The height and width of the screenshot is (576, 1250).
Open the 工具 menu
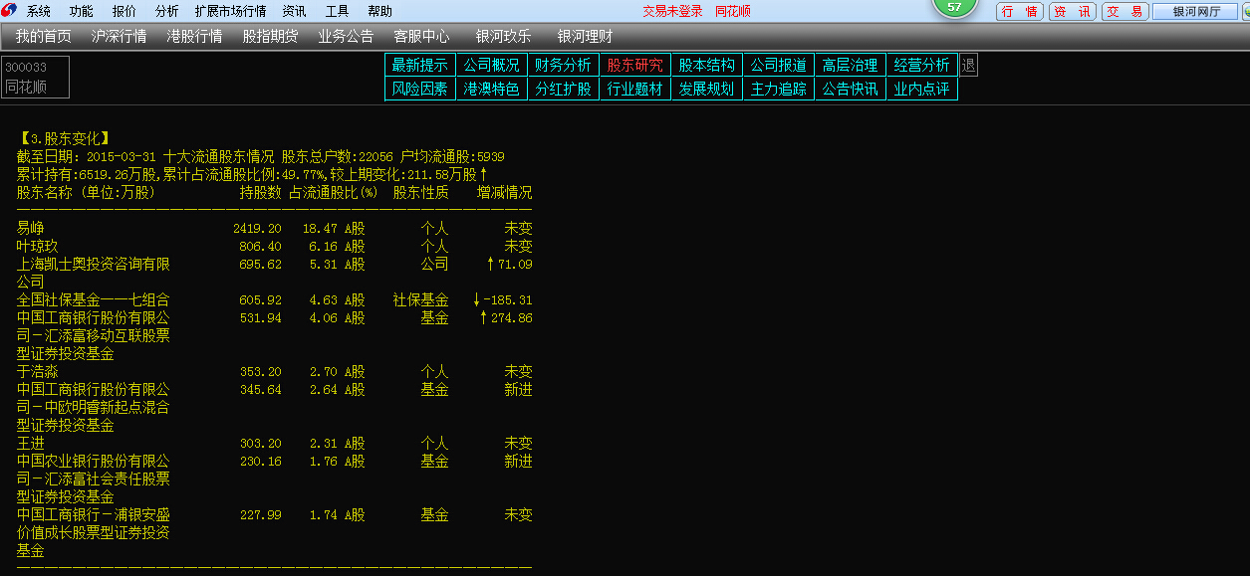[337, 11]
